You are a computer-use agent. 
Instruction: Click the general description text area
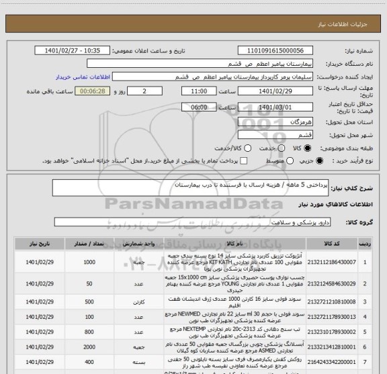pyautogui.click(x=190, y=188)
